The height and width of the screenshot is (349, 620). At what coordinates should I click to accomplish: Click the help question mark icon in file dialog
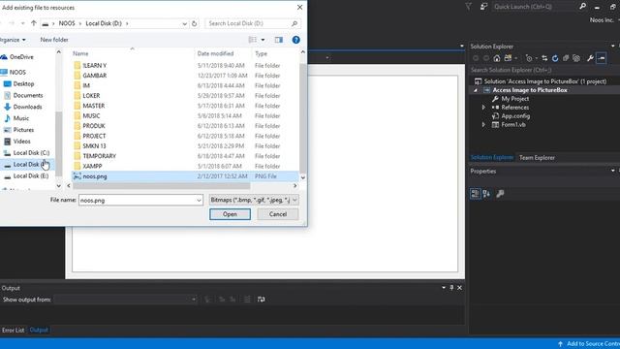tap(295, 40)
